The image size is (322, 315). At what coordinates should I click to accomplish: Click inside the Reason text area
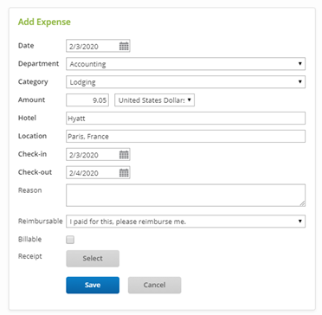coord(185,196)
